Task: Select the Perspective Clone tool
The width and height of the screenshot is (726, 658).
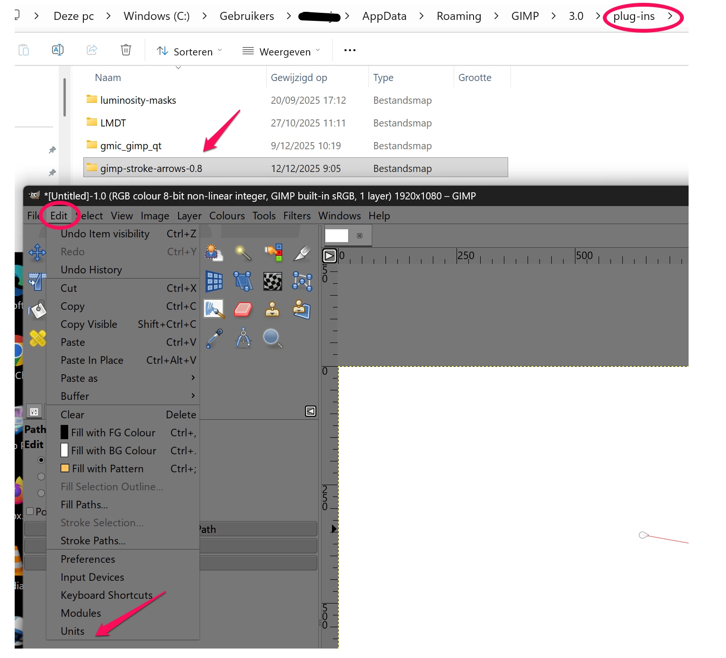Action: 302,309
